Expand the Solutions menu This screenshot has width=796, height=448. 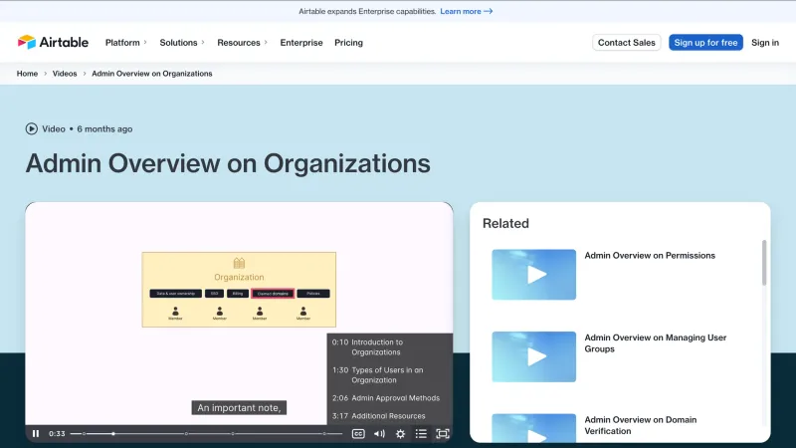pyautogui.click(x=182, y=43)
